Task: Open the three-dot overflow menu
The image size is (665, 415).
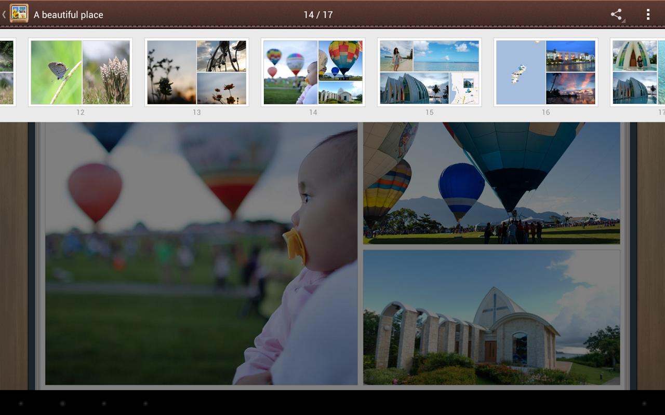Action: tap(648, 15)
